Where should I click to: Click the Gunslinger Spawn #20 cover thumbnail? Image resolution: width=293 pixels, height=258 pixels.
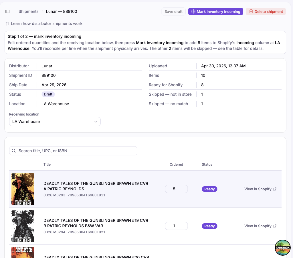(x=23, y=252)
